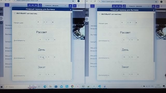Reload page in right browser

95,1
